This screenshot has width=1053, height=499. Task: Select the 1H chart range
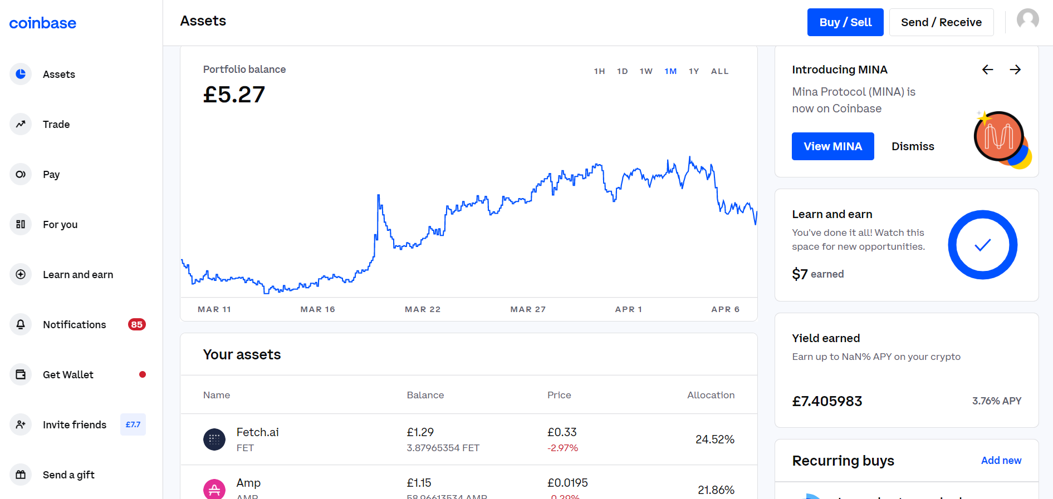click(x=599, y=71)
